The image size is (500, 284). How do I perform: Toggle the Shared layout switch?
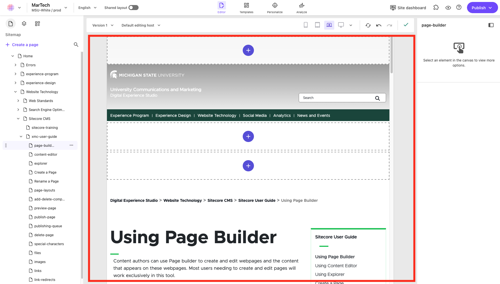(134, 8)
